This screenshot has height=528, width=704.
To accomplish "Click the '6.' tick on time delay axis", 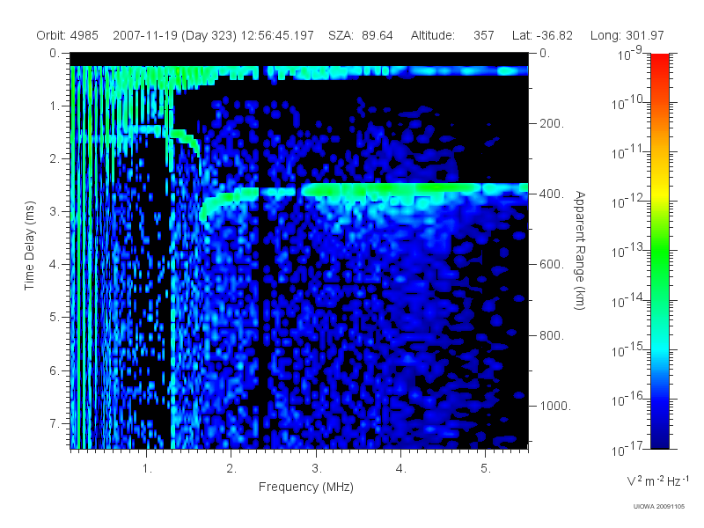I will 55,370.
